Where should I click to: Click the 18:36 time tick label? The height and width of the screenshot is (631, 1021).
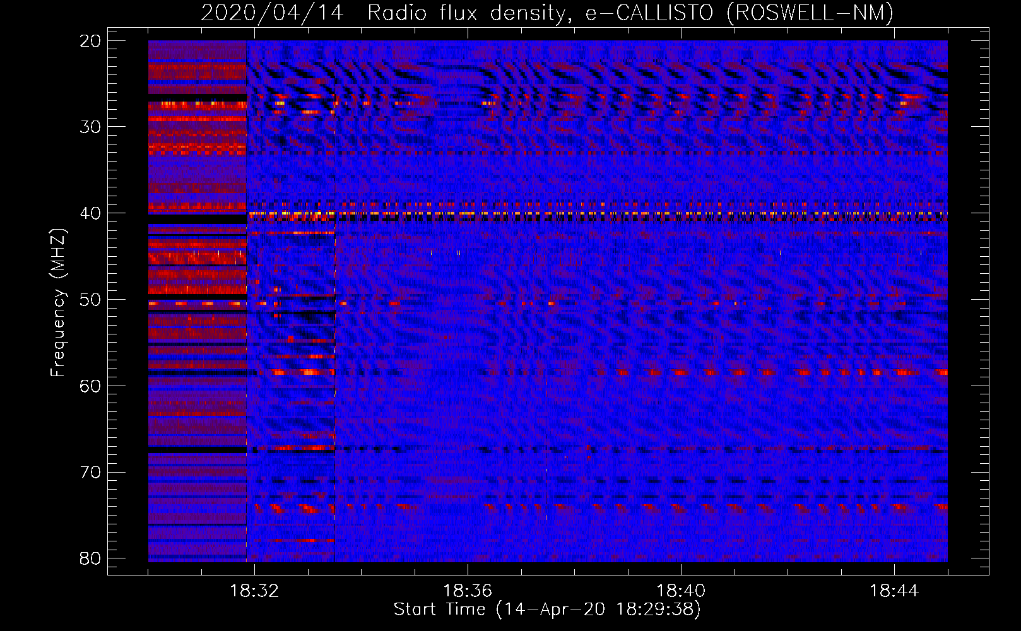(468, 591)
